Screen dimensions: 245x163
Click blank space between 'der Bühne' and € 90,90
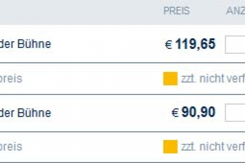click(109, 112)
